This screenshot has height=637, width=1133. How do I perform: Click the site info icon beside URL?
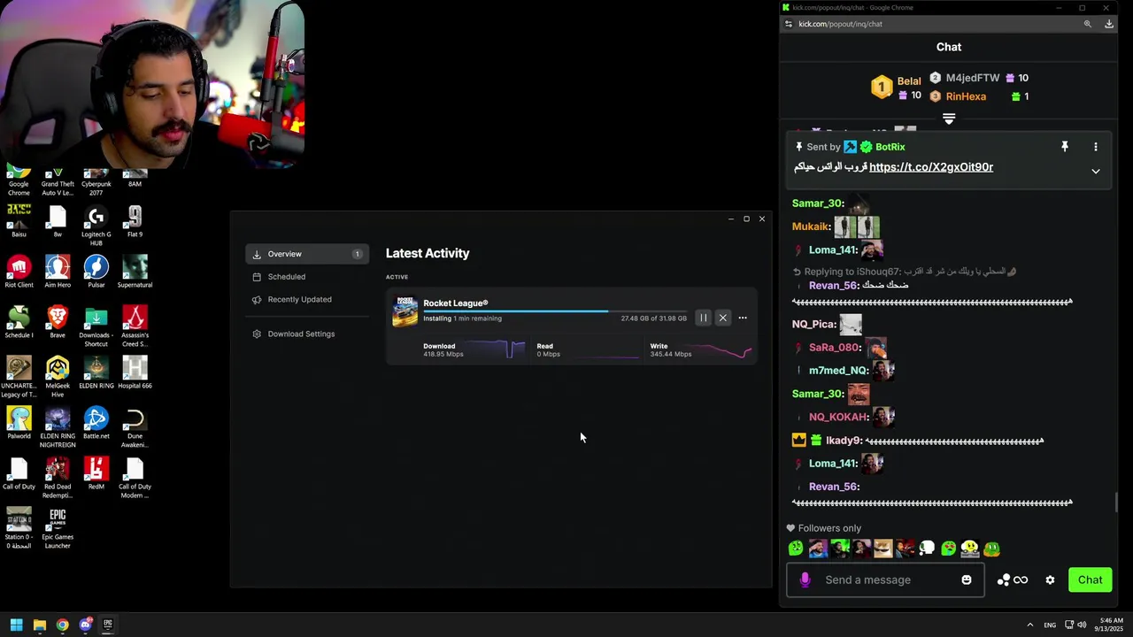(788, 24)
